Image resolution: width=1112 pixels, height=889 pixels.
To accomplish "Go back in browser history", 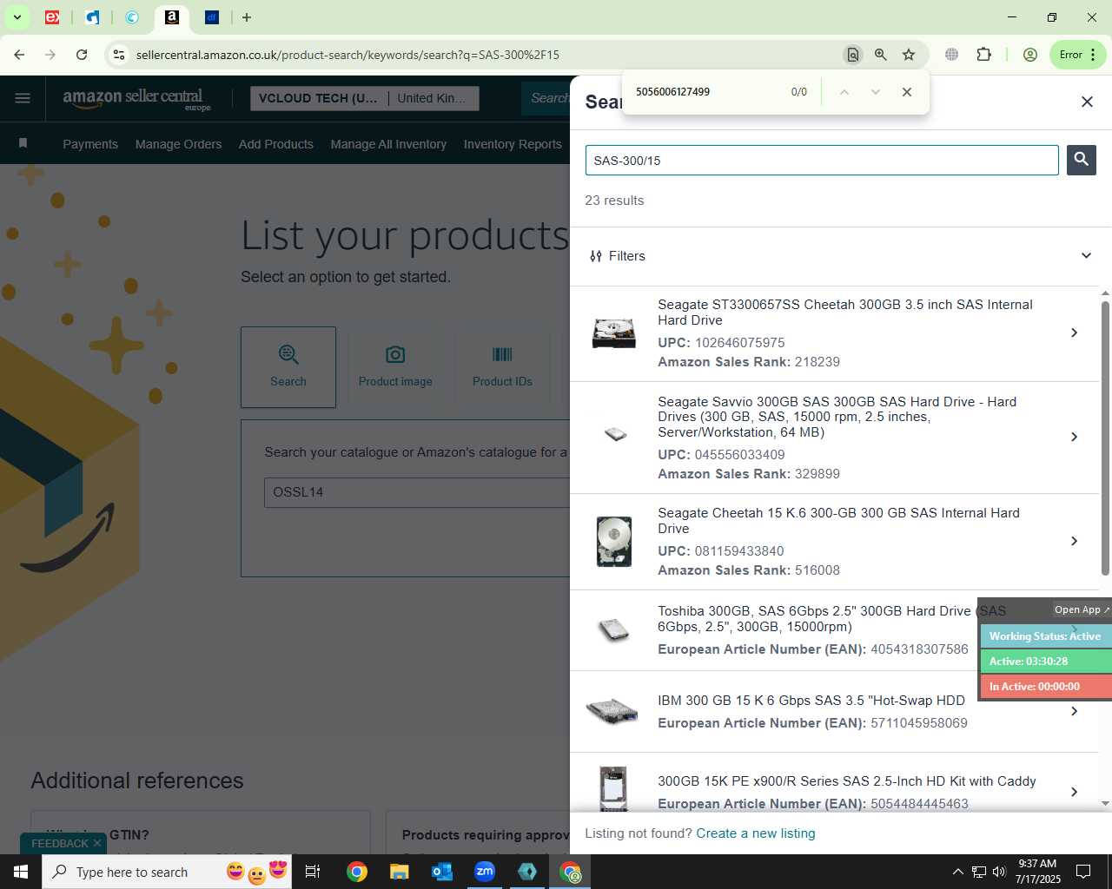I will (x=19, y=55).
